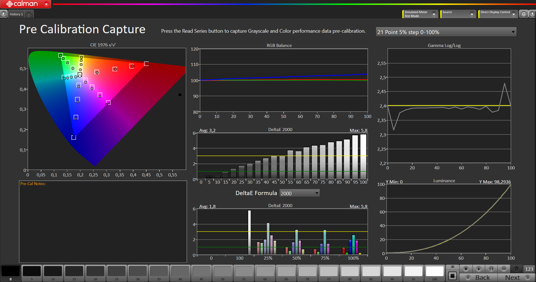Image resolution: width=536 pixels, height=282 pixels.
Task: Select the 50 percent gray swatch
Action: click(x=222, y=272)
